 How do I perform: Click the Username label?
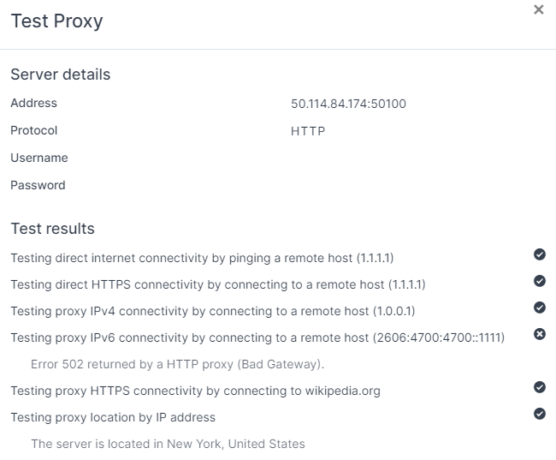pyautogui.click(x=39, y=158)
